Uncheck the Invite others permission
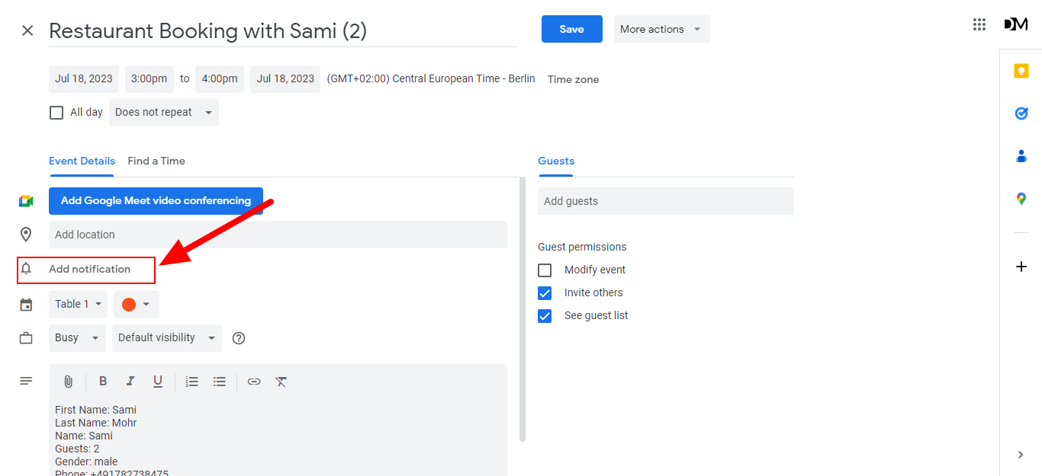This screenshot has height=476, width=1042. 545,292
